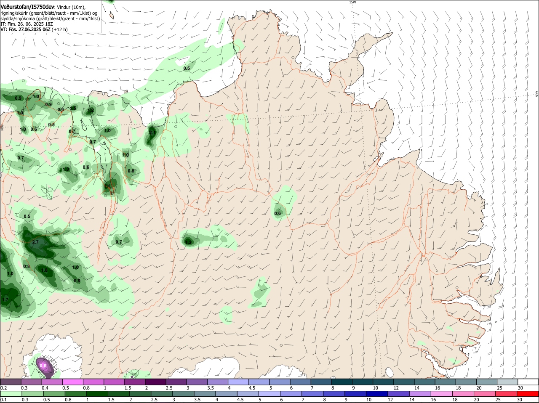
Task: Click the '1.5' precipitation value label
Action: point(73,108)
